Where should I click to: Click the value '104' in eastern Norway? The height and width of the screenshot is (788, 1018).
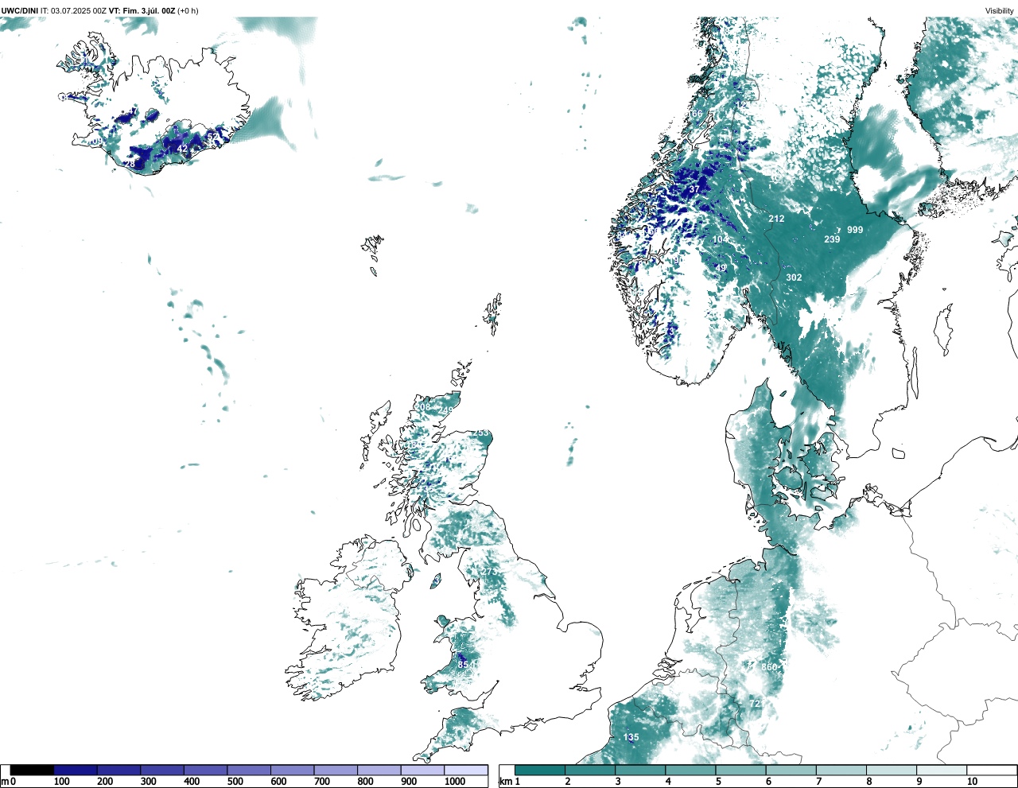(x=721, y=239)
